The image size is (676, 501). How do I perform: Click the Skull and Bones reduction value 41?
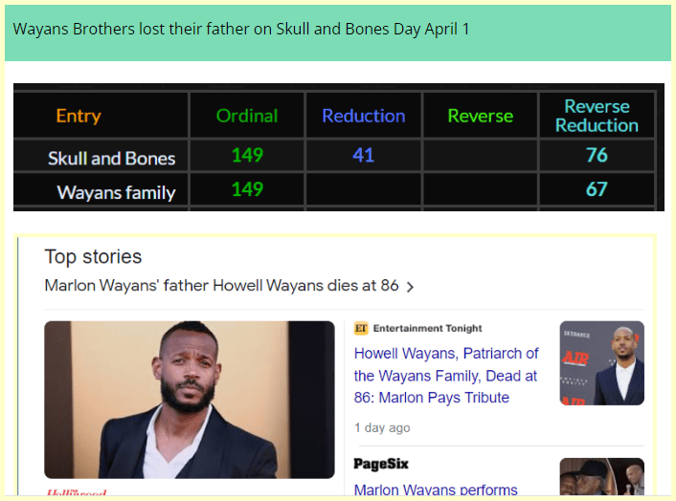[x=363, y=155]
